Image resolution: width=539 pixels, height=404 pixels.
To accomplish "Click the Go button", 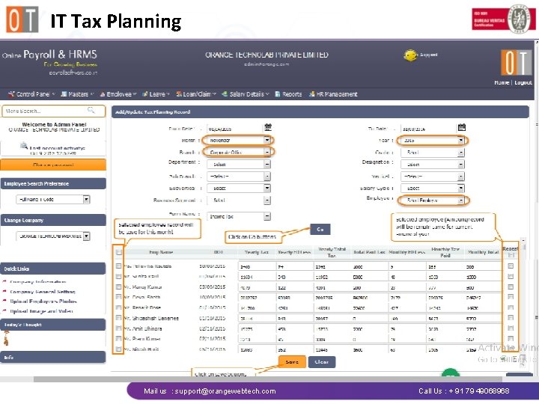I will tap(320, 229).
